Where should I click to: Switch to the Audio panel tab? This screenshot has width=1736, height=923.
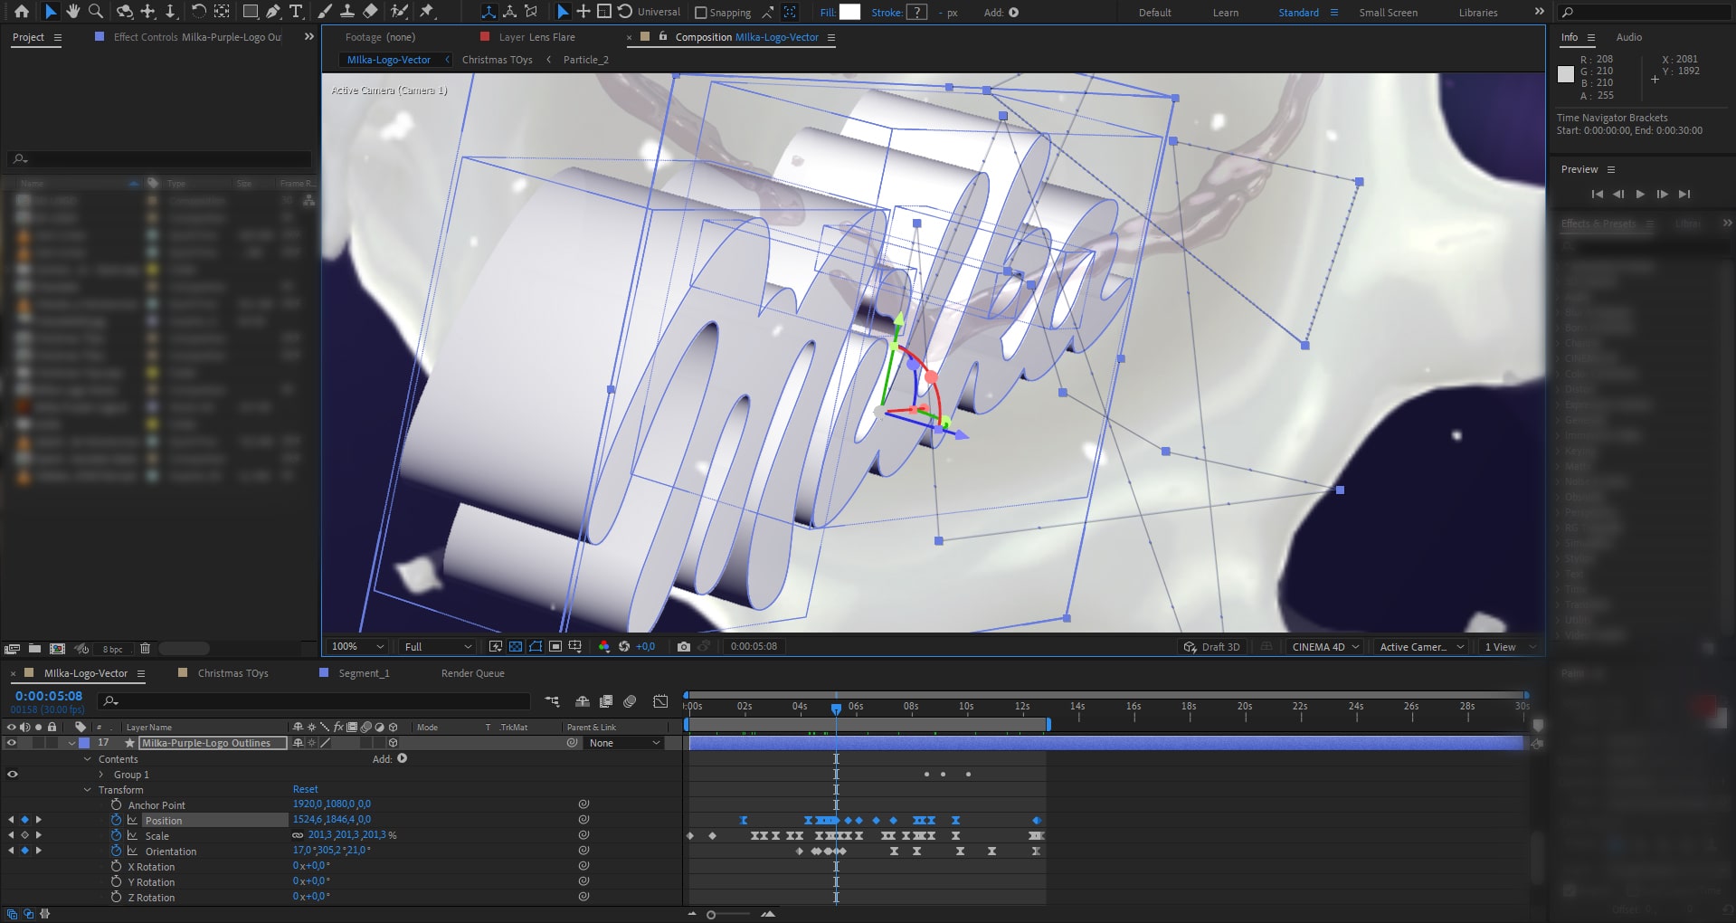pyautogui.click(x=1628, y=37)
